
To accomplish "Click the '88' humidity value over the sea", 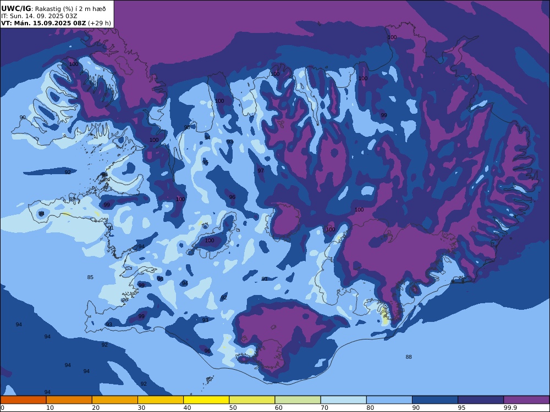I will coord(409,357).
